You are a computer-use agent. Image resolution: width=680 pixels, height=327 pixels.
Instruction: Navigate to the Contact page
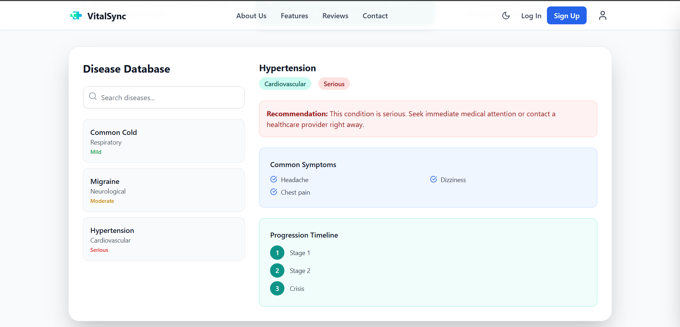375,16
